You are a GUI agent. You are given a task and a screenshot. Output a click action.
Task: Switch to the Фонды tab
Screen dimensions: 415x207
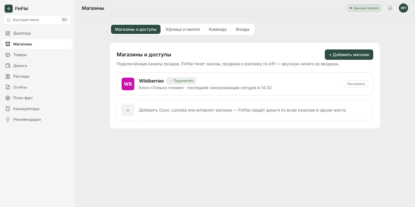click(243, 29)
